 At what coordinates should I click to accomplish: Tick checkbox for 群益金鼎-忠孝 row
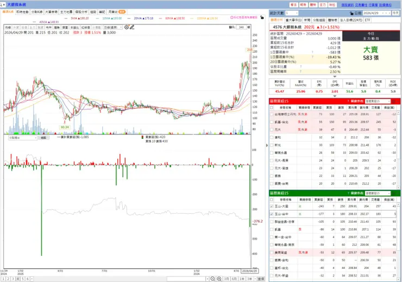pos(272,222)
